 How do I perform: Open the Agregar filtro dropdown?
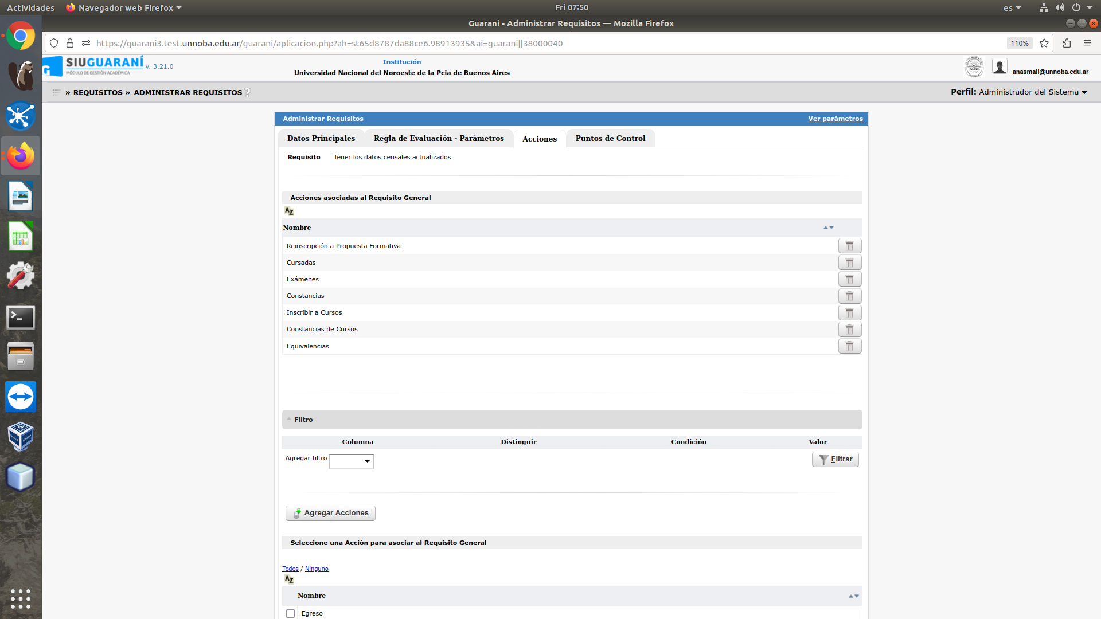[x=352, y=461]
